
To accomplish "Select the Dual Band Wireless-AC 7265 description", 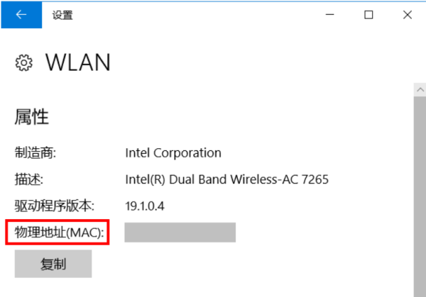I will tap(226, 179).
